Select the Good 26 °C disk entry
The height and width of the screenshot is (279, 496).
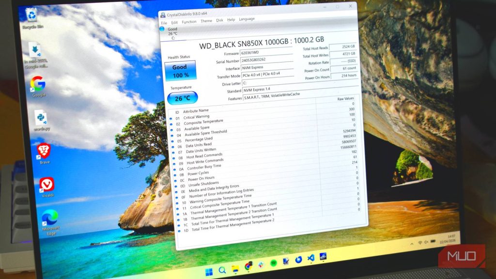[172, 33]
